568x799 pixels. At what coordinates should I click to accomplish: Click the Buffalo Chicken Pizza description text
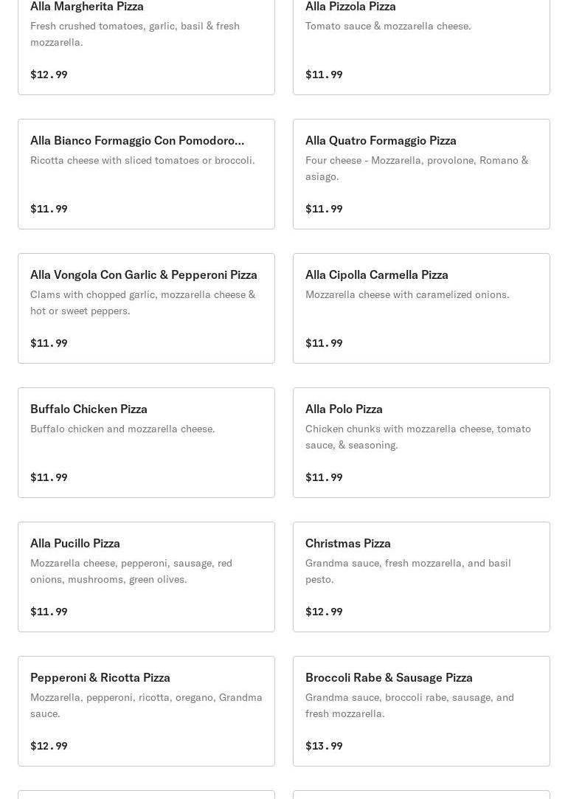point(122,429)
